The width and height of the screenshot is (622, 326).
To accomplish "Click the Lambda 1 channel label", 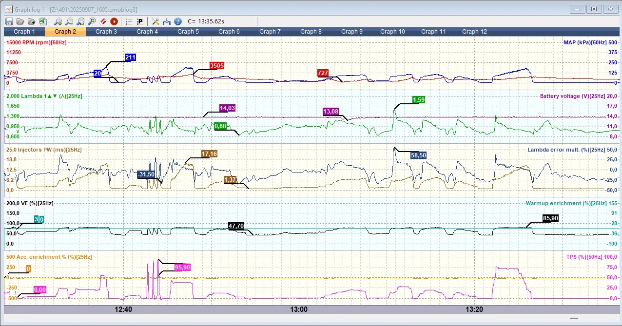I will pyautogui.click(x=51, y=96).
